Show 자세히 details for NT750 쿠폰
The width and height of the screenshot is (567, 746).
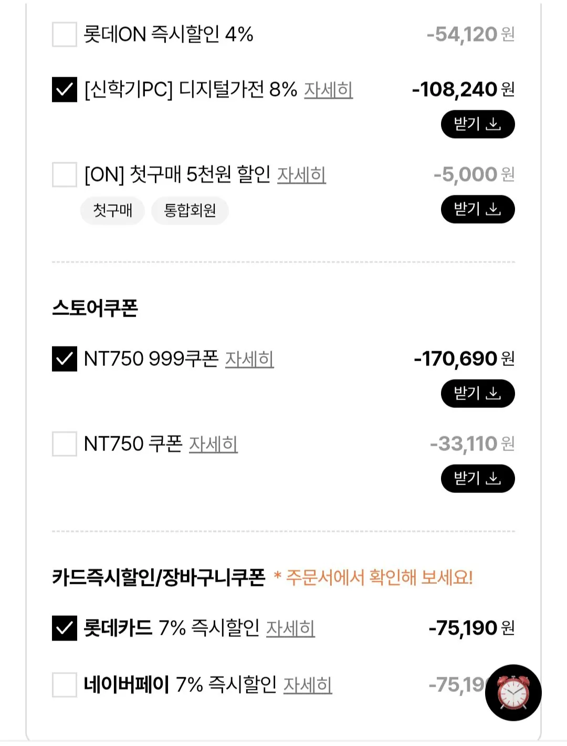[213, 444]
